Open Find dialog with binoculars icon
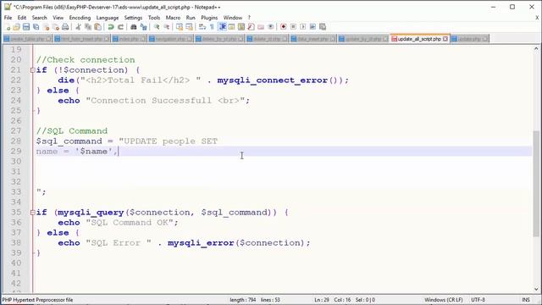542x305 pixels. tap(134, 27)
